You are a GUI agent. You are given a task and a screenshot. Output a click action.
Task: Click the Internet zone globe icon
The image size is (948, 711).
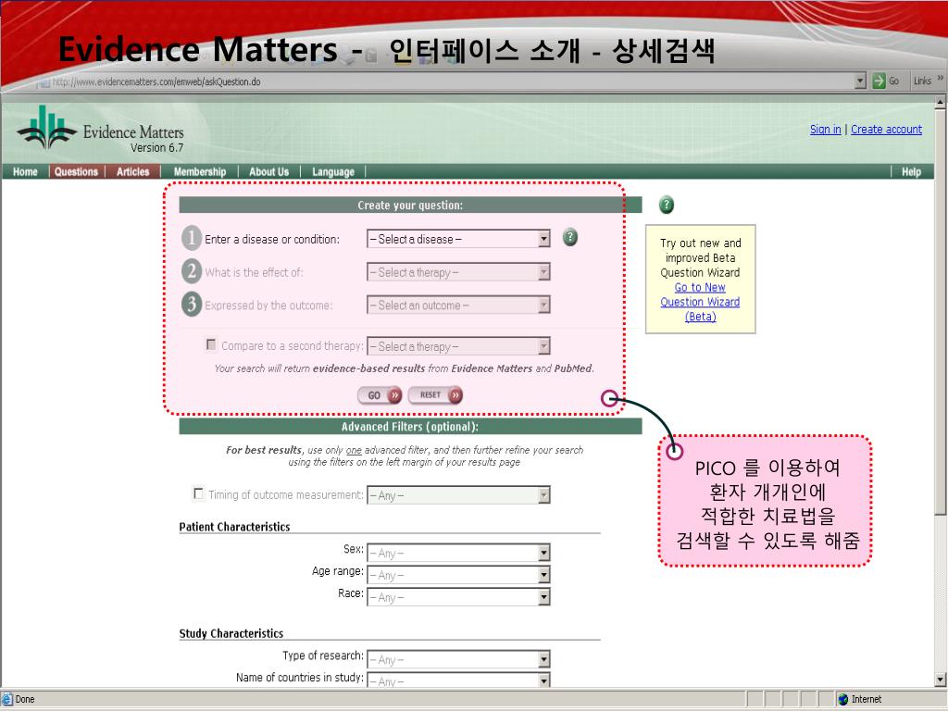pos(842,699)
